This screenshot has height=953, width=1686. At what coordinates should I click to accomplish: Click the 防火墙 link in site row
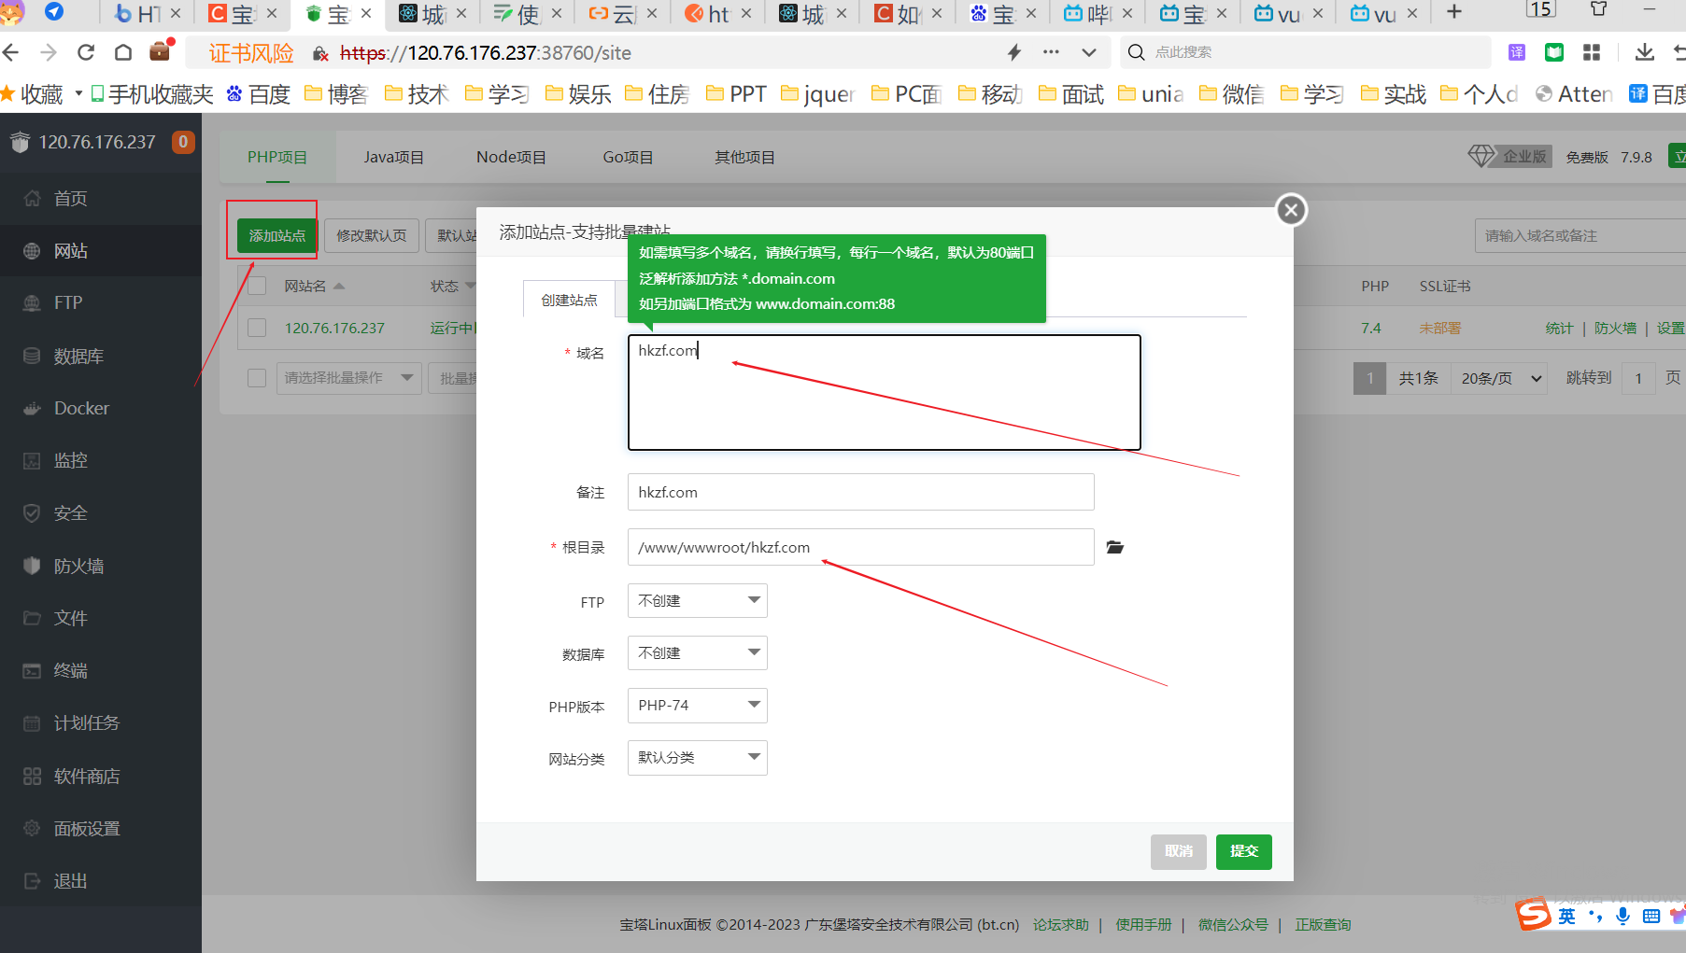point(1615,328)
